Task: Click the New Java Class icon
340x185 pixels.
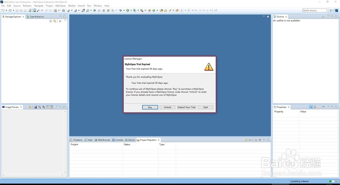Action: click(154, 11)
